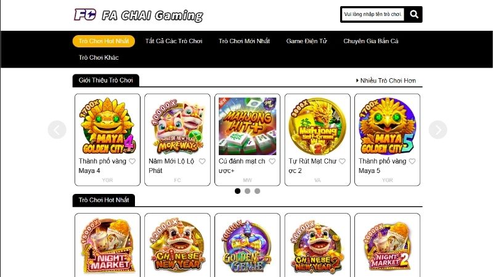
Task: Open the Golden Genie game icon
Action: pyautogui.click(x=248, y=246)
